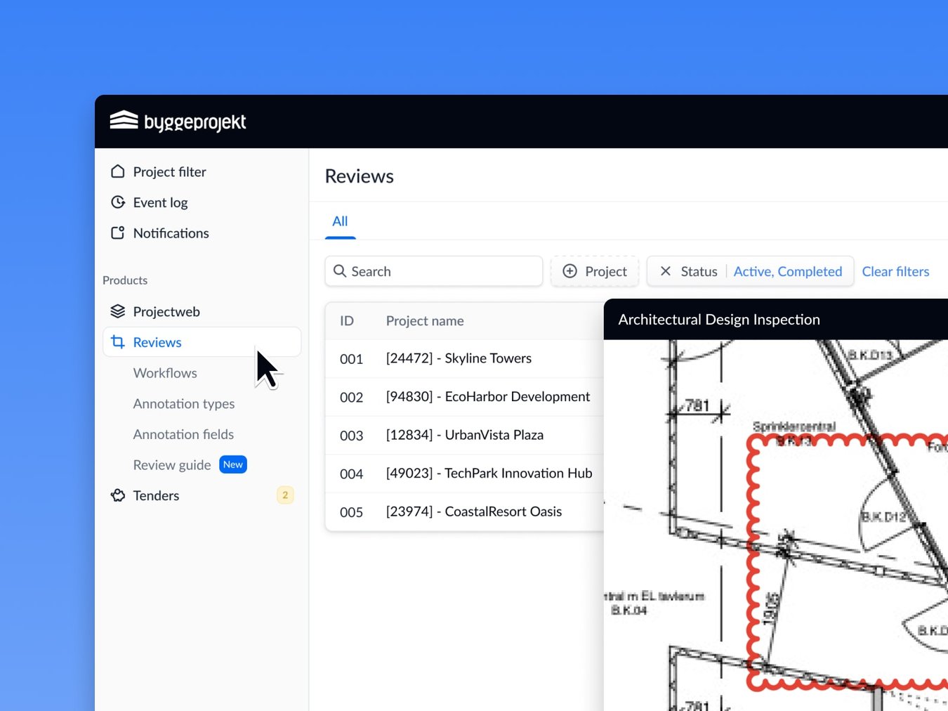Open the Project filter panel
Image resolution: width=948 pixels, height=711 pixels.
(169, 171)
